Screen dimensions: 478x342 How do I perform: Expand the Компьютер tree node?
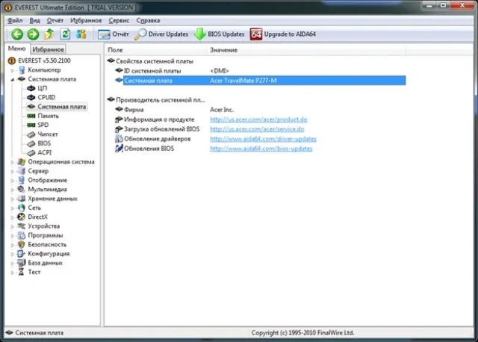tap(13, 70)
